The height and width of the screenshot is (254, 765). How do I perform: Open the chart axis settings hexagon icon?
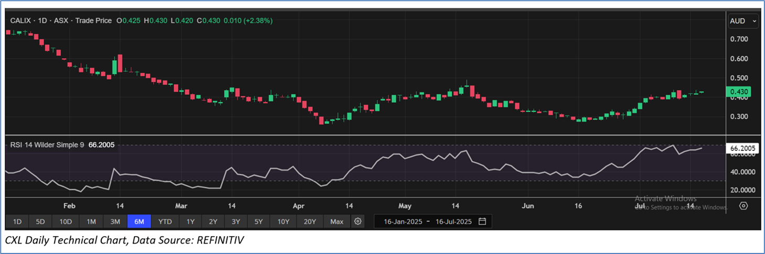tap(743, 206)
